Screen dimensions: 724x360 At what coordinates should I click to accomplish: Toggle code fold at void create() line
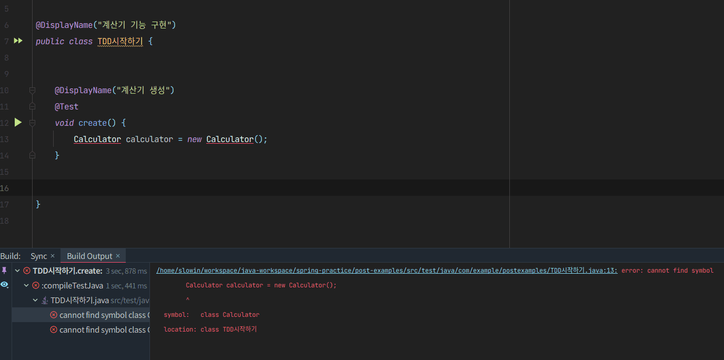(32, 123)
